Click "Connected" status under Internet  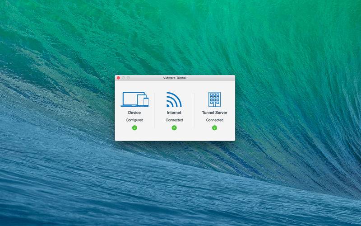click(174, 120)
